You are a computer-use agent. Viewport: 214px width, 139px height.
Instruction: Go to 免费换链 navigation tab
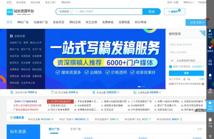pos(108,22)
